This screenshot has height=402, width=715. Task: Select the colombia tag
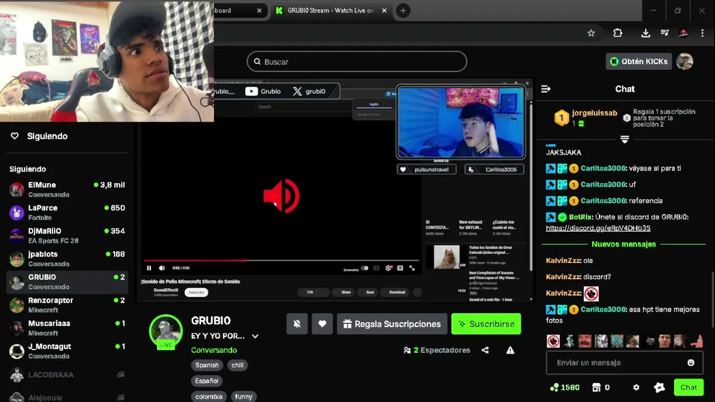pyautogui.click(x=209, y=396)
